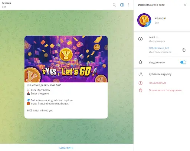Click 'Click Start below' line
190x151 pixels.
40,90
